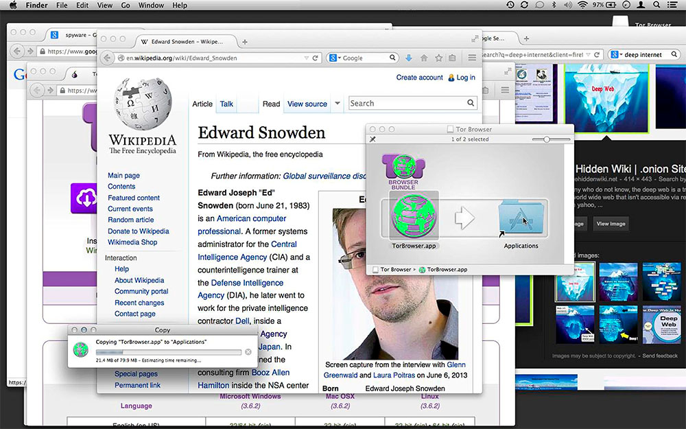The image size is (686, 429).
Task: Select the View source tab
Action: pyautogui.click(x=307, y=104)
